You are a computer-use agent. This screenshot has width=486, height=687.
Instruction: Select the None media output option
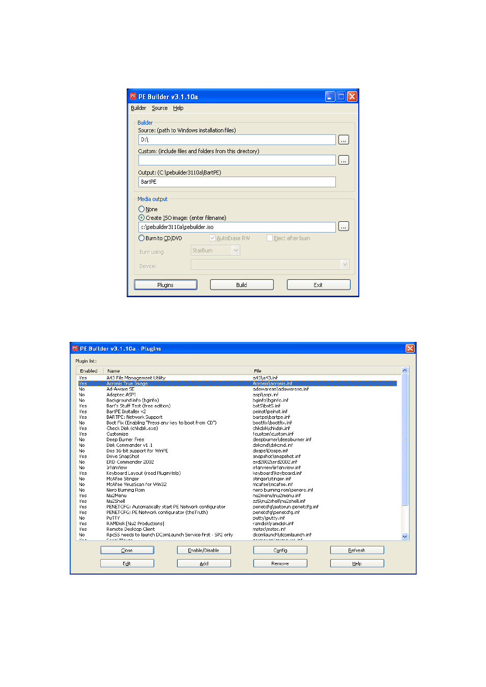(141, 209)
